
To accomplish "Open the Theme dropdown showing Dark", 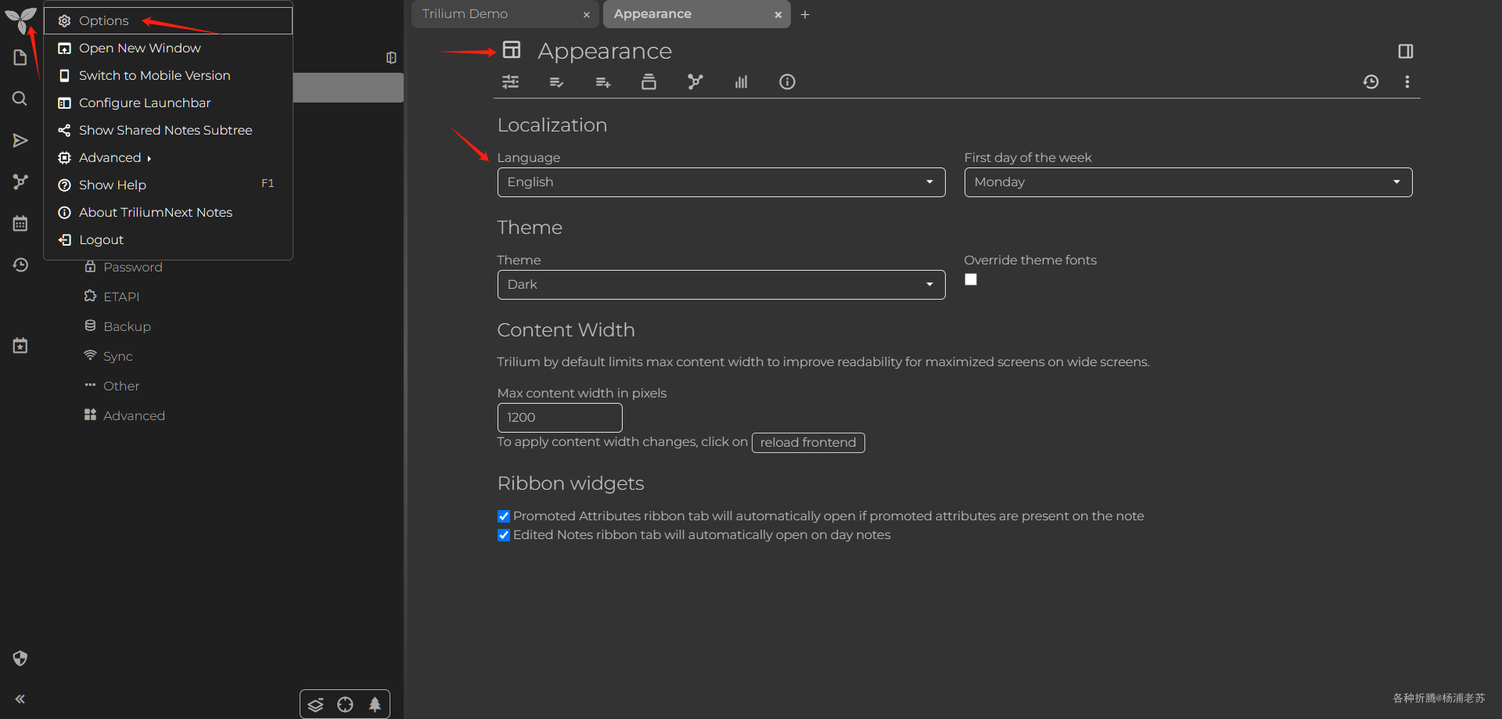I will click(x=720, y=285).
